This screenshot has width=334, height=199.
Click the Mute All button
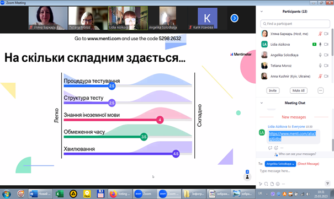[299, 90]
